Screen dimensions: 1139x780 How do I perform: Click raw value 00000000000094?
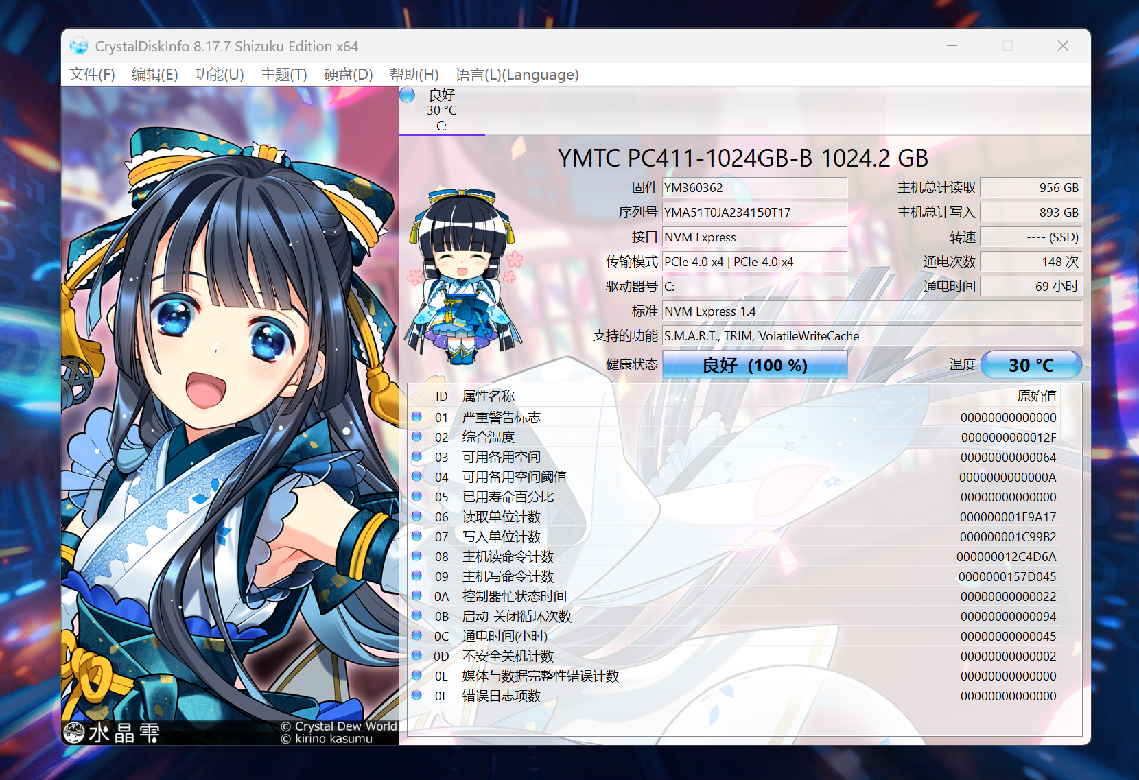tap(1009, 616)
